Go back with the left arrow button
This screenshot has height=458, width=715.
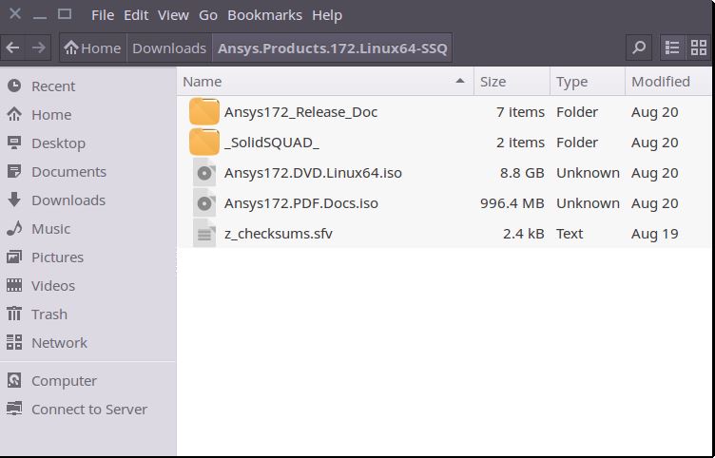coord(12,48)
